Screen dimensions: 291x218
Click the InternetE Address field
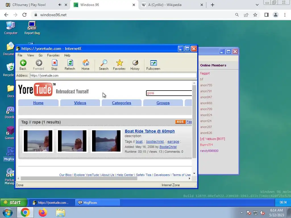pos(113,76)
